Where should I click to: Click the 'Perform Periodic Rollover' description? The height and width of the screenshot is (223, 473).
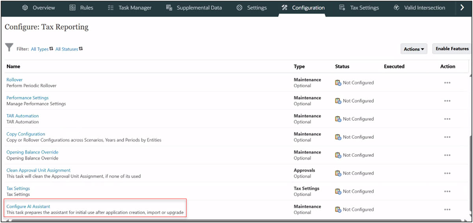(32, 86)
